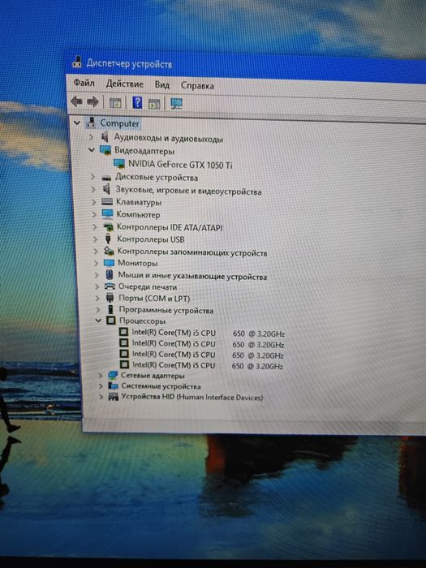Viewport: 426px width, 568px height.
Task: Open the Действие menu
Action: (x=125, y=84)
